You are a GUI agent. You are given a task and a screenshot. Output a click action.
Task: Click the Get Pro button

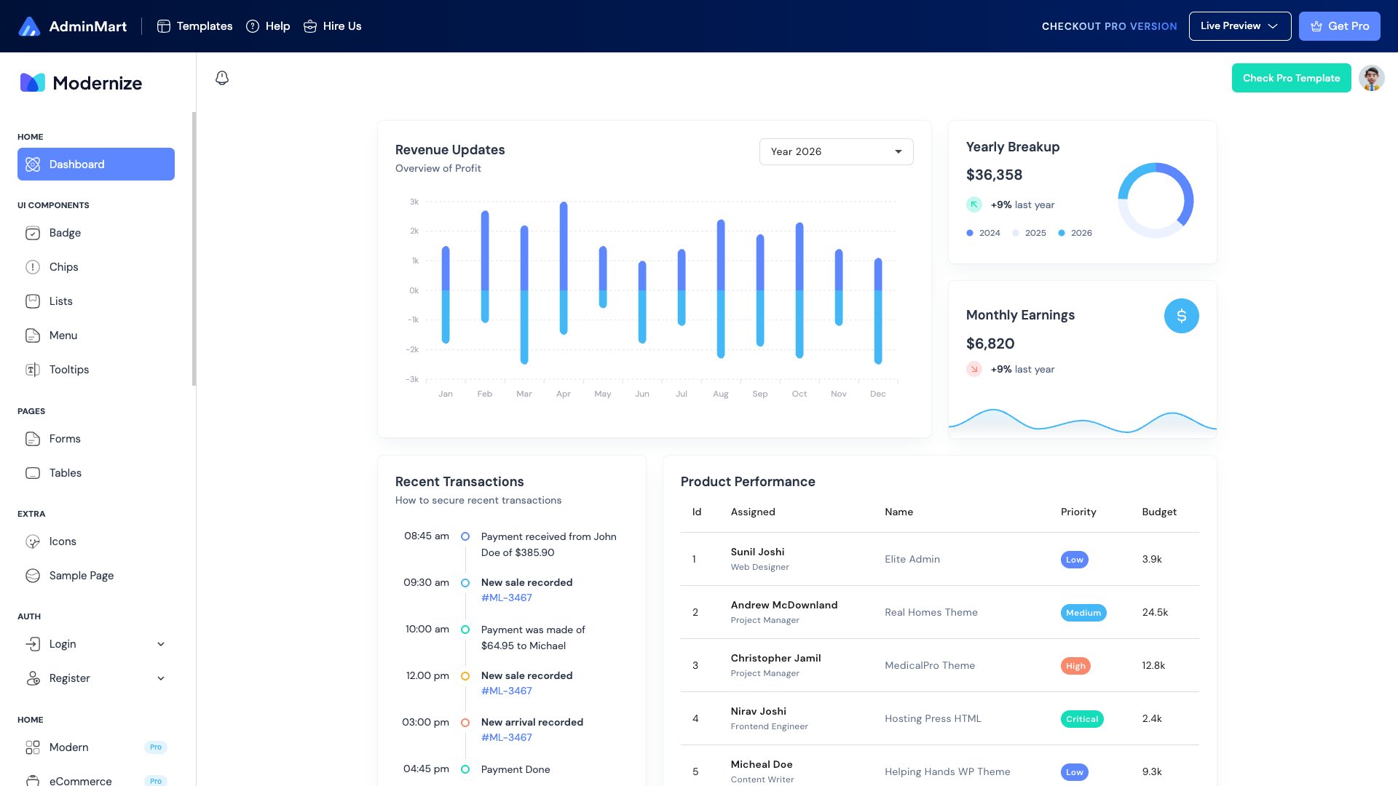tap(1339, 25)
